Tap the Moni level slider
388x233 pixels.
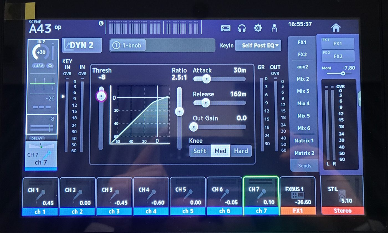pos(339,73)
